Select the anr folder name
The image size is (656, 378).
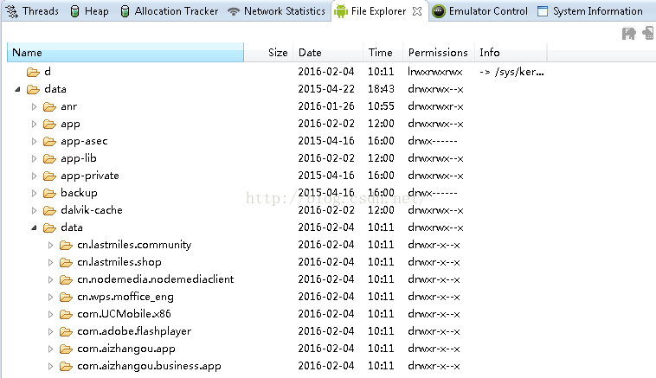(68, 106)
